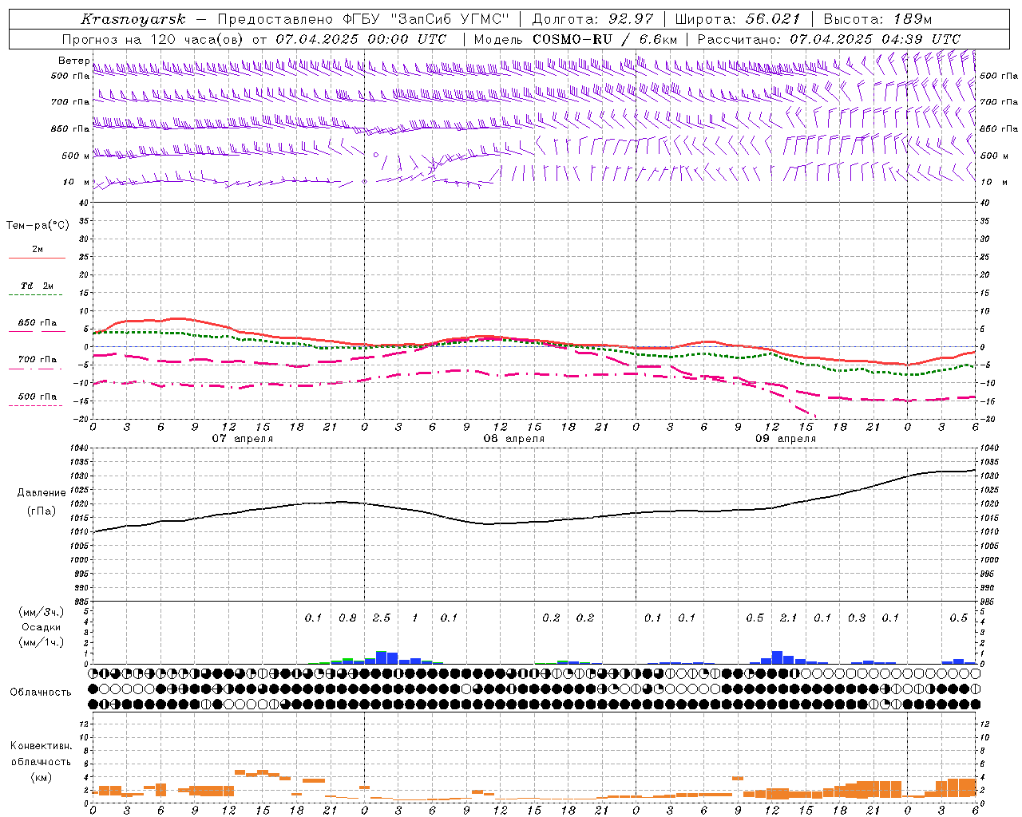This screenshot has width=1022, height=817.
Task: Click the 2.1 precipitation amount value
Action: (788, 618)
